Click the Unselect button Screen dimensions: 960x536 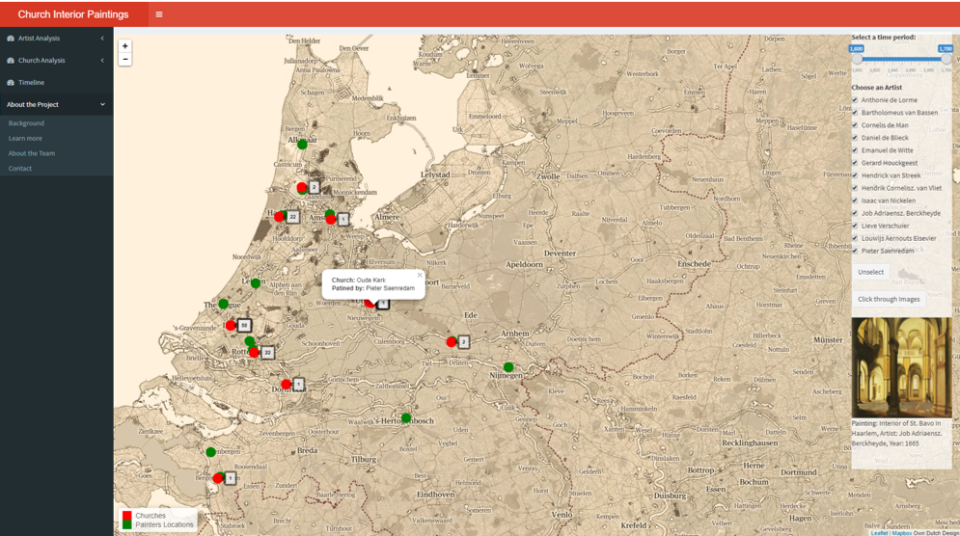(x=870, y=272)
